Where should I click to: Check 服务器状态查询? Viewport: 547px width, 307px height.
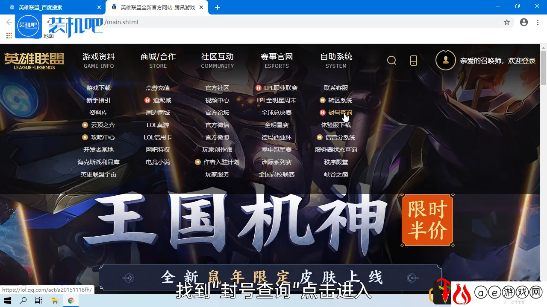336,150
